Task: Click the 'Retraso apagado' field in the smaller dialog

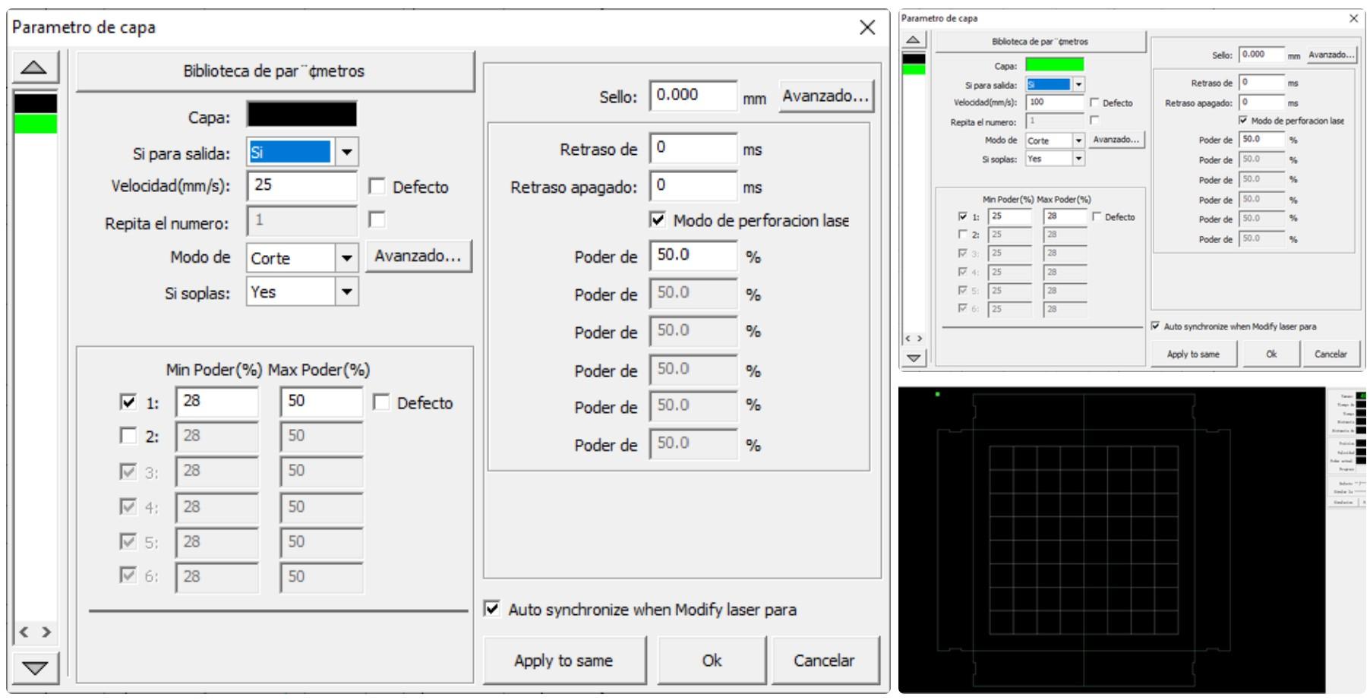Action: pyautogui.click(x=1261, y=102)
